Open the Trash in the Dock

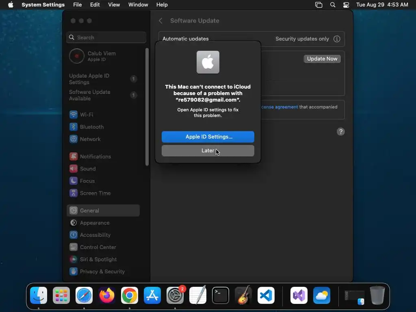coord(377,295)
